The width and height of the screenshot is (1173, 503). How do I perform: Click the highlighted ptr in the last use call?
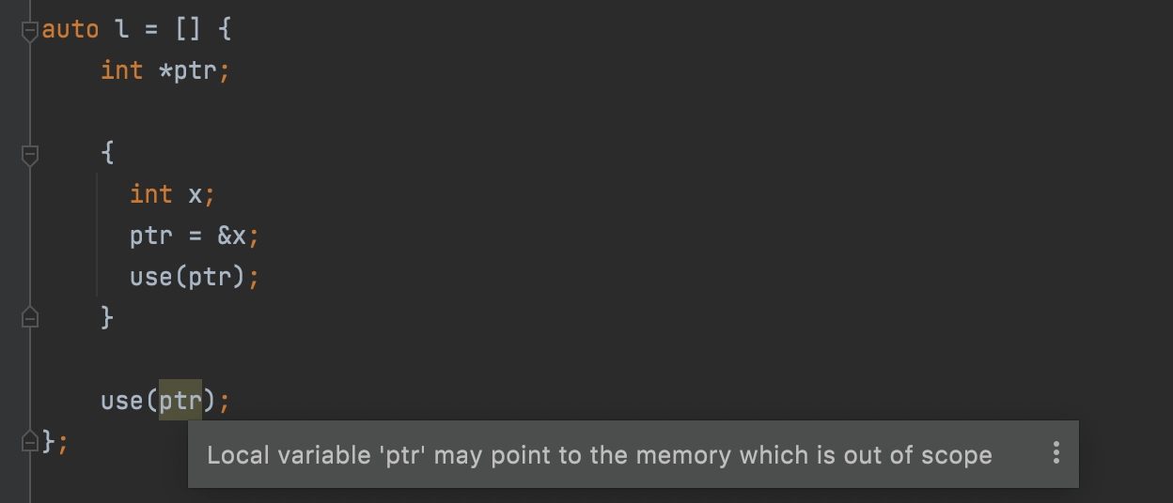tap(180, 401)
